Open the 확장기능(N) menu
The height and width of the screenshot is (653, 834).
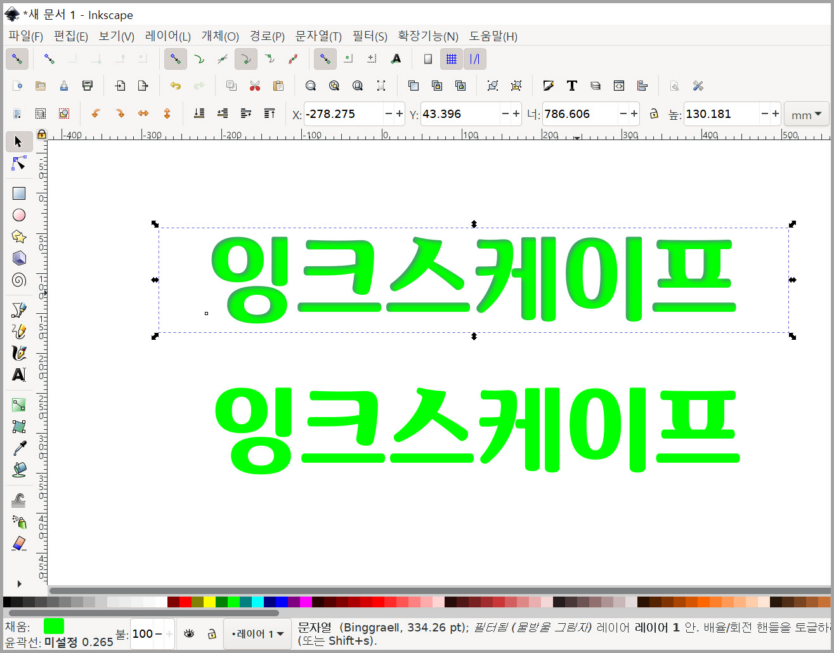coord(428,36)
